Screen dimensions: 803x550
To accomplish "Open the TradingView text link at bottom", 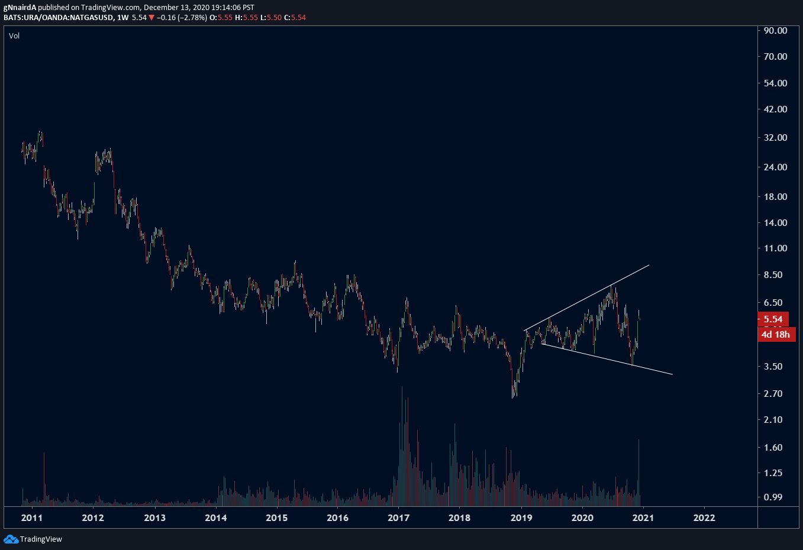I will (41, 539).
